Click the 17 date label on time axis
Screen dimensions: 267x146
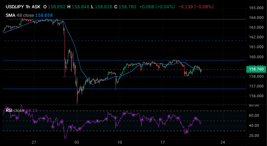(163, 142)
